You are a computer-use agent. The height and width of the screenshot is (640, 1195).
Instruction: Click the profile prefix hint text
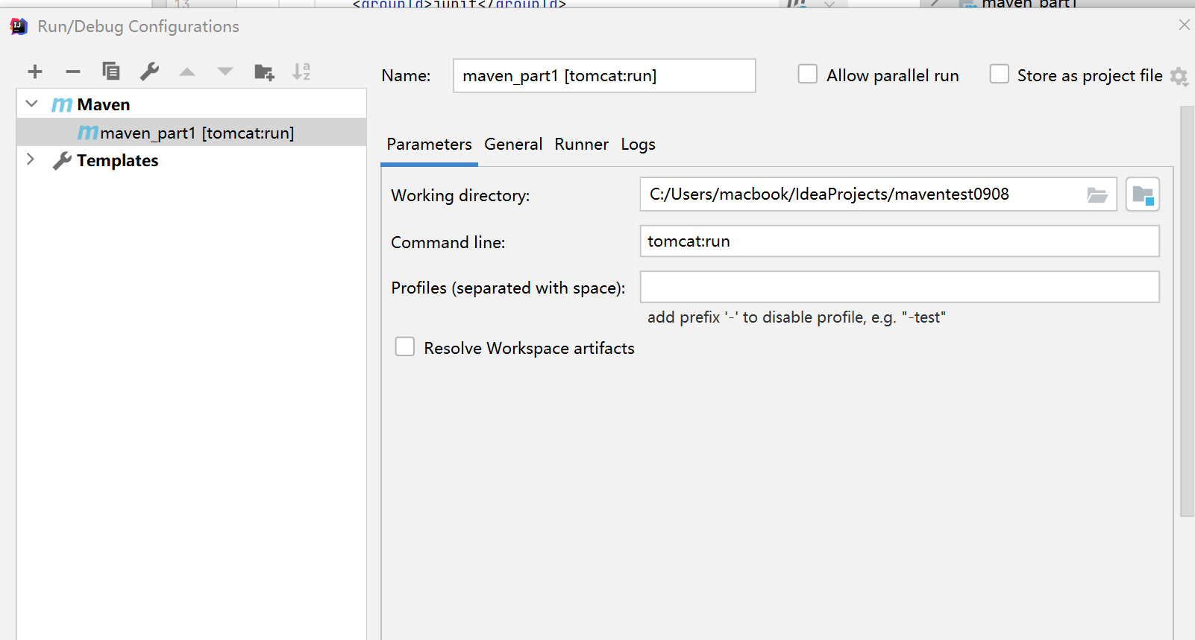coord(796,317)
